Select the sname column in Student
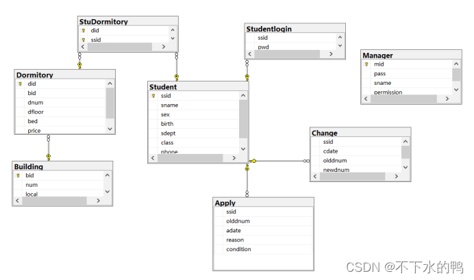This screenshot has width=474, height=280. coord(194,105)
